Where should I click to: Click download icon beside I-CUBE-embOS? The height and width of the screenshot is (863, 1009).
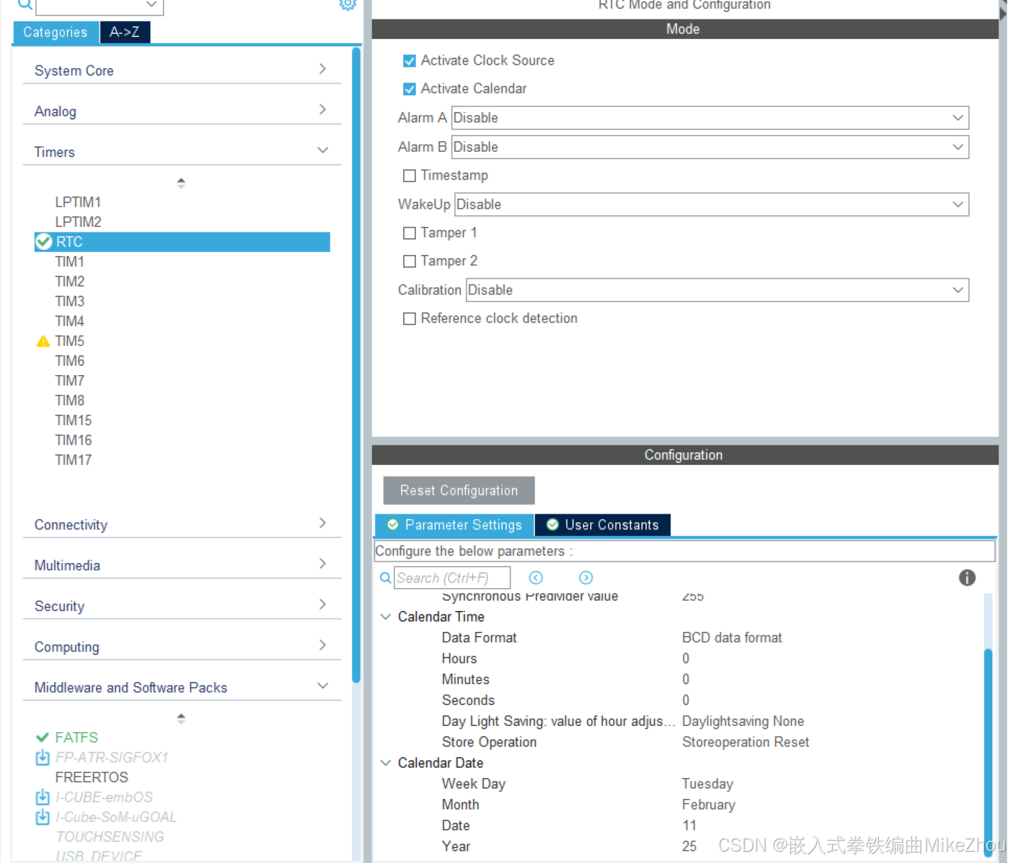[x=42, y=797]
